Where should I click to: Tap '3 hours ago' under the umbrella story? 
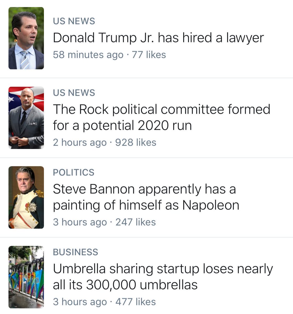[80, 302]
